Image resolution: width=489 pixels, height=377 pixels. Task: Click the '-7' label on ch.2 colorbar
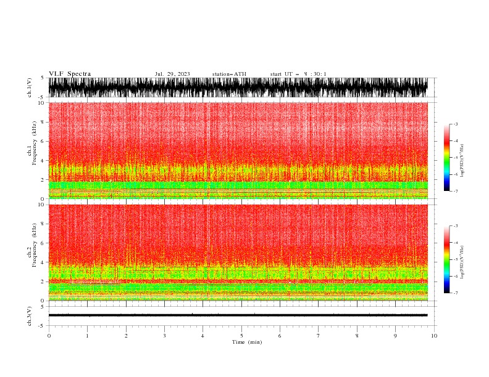tap(455, 293)
